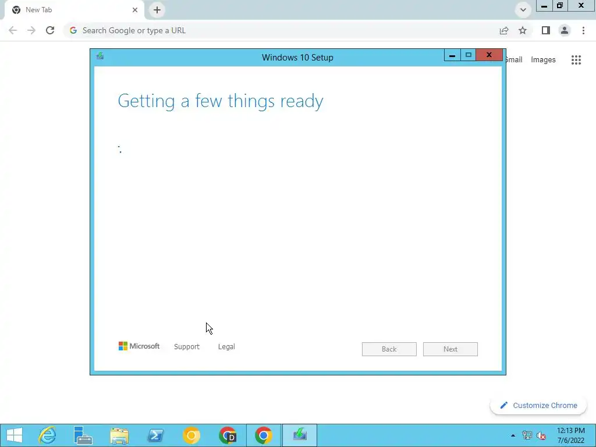This screenshot has height=447, width=596.
Task: Open File Explorer from taskbar
Action: point(119,435)
